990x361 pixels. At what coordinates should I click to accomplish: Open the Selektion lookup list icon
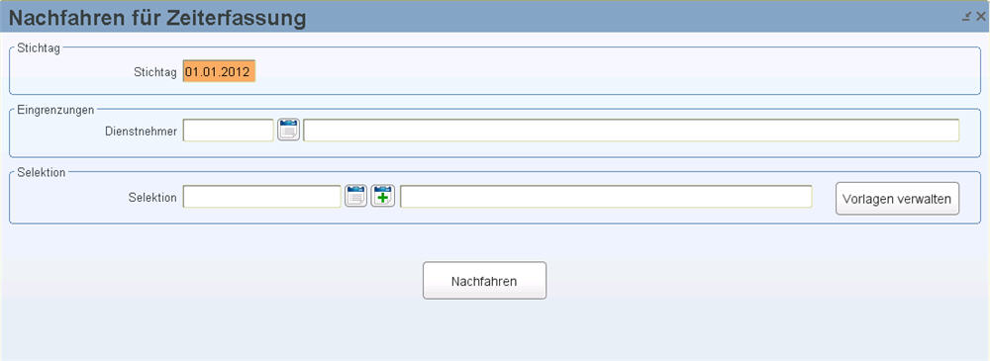pyautogui.click(x=355, y=196)
